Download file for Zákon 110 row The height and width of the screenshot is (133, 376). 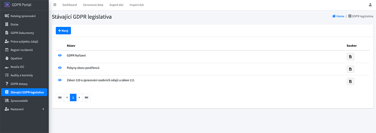[350, 82]
